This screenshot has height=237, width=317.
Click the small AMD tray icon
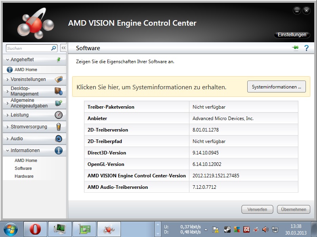point(256,229)
